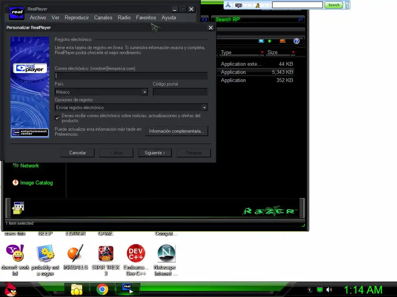Open Image Catalog in the sidebar
The height and width of the screenshot is (297, 397).
click(36, 183)
